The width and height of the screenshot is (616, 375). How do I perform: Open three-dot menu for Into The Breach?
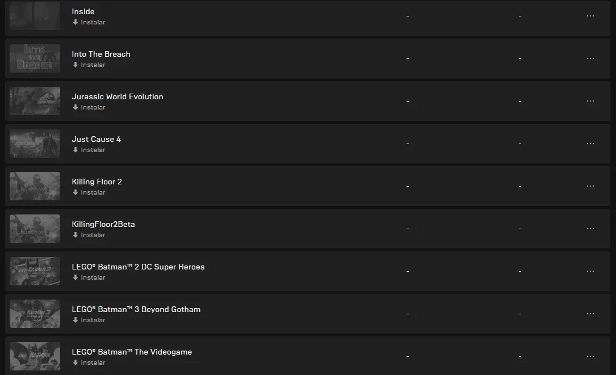pos(590,58)
